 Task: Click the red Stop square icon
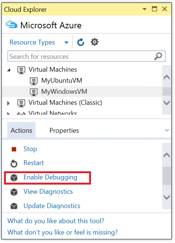tap(14, 149)
